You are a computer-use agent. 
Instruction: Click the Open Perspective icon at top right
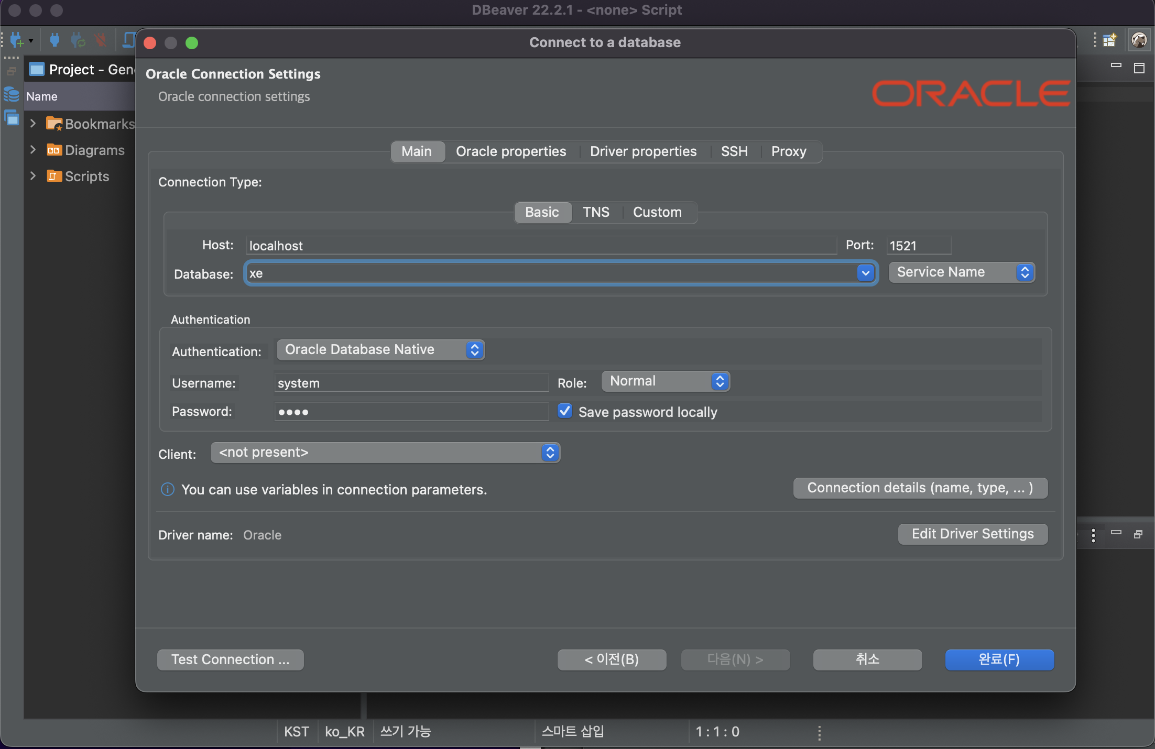[x=1109, y=40]
